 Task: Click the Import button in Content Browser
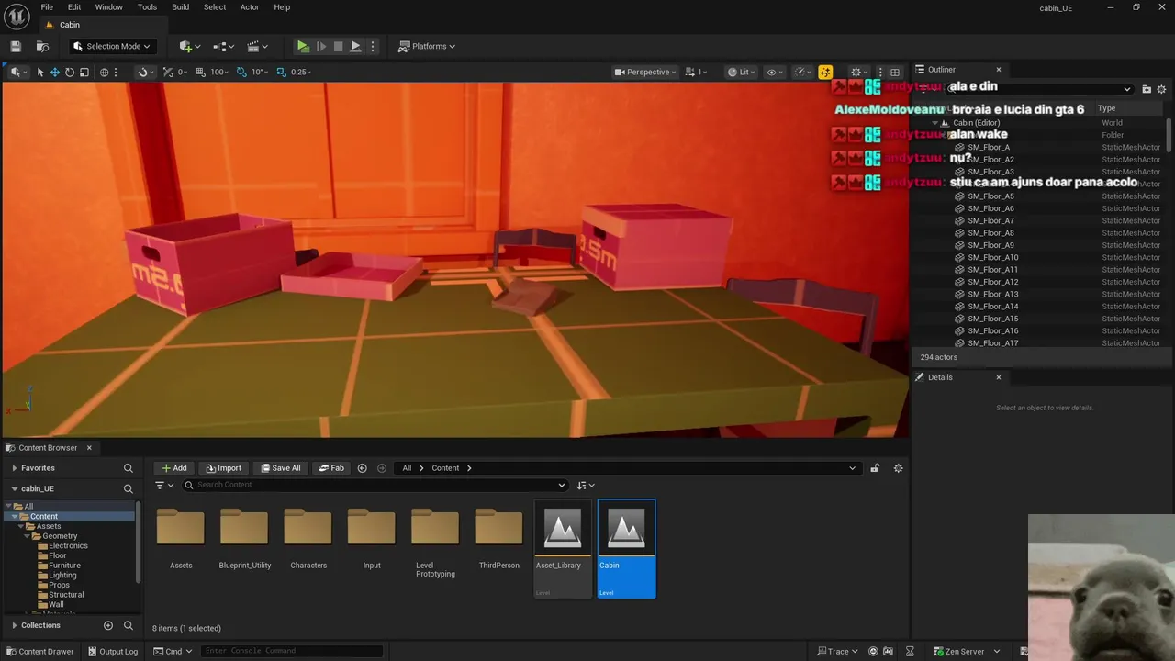click(223, 468)
